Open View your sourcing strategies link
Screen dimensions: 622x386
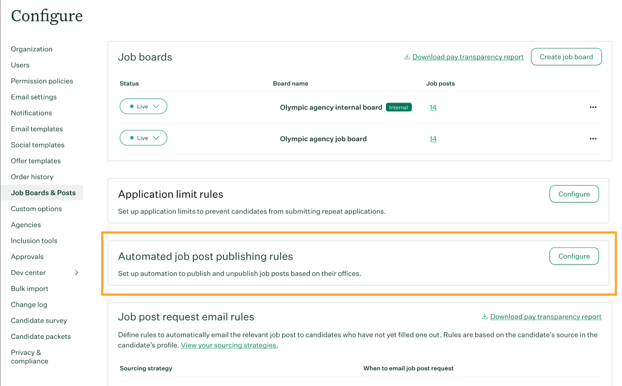(229, 345)
